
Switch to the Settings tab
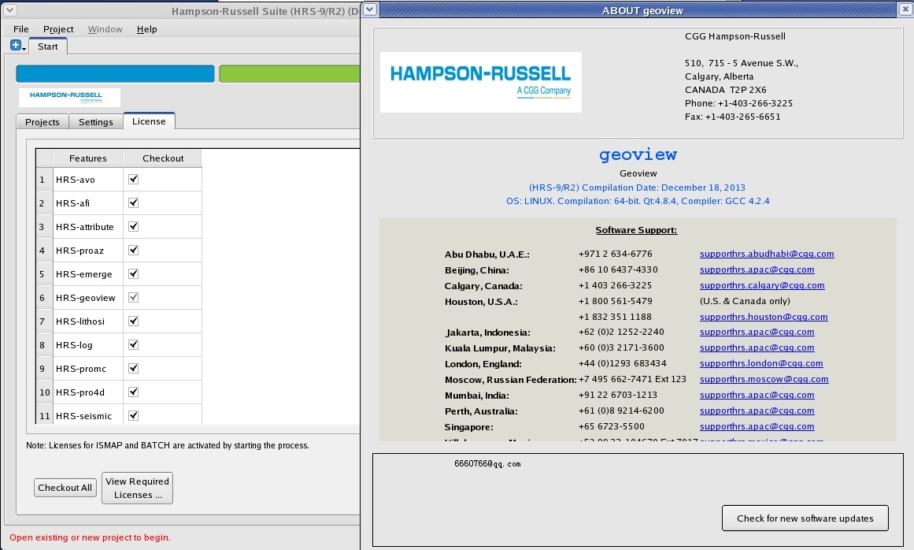tap(95, 122)
